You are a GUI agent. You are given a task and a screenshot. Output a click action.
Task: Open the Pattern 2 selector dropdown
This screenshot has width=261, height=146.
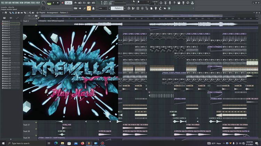[118, 8]
